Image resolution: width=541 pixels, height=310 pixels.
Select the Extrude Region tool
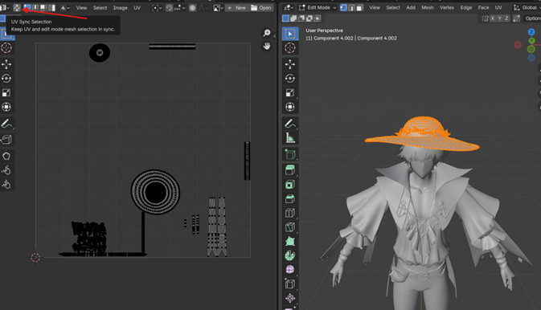290,170
